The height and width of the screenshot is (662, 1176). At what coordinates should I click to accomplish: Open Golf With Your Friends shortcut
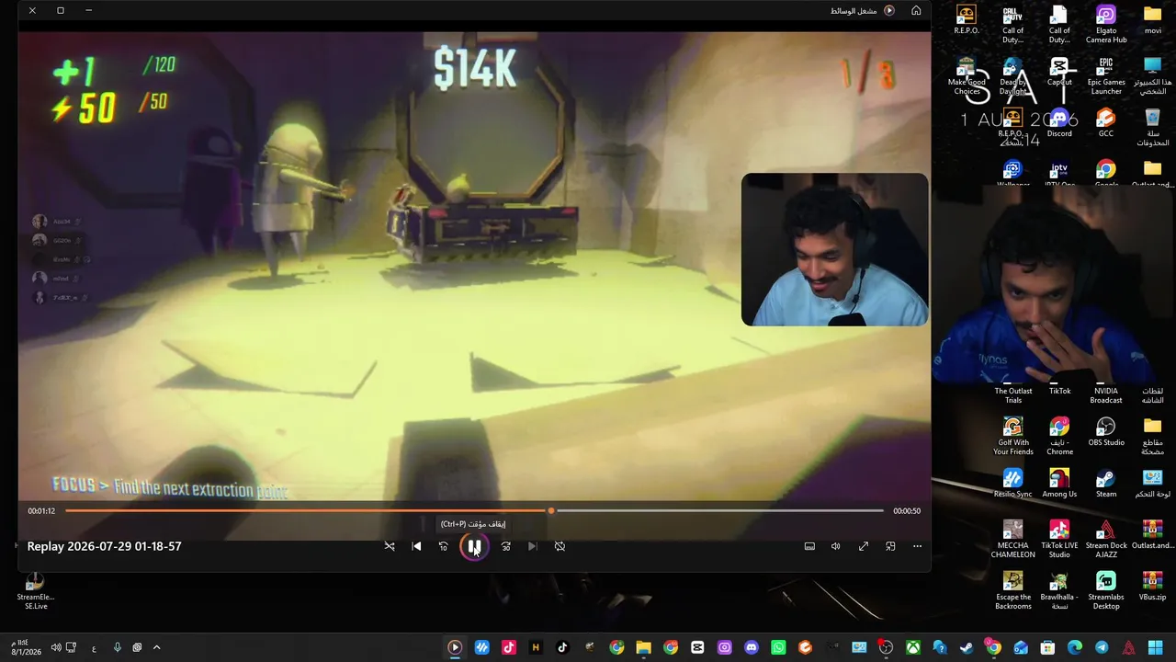pyautogui.click(x=1012, y=437)
